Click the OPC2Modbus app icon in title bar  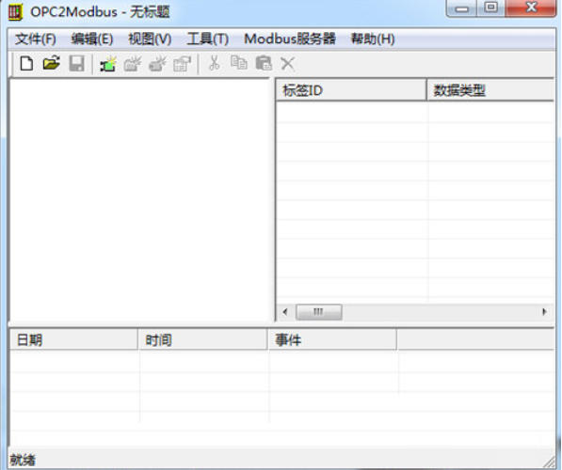click(15, 12)
